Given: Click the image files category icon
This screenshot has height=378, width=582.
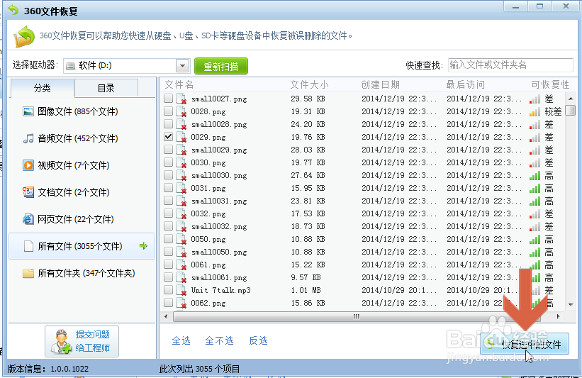Looking at the screenshot, I should coord(28,111).
